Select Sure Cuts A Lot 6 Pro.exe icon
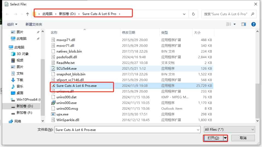The height and width of the screenshot is (147, 262). point(53,85)
